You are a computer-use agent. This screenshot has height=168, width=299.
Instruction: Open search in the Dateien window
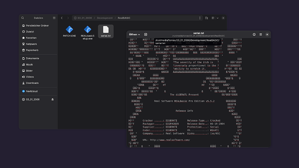point(23,18)
